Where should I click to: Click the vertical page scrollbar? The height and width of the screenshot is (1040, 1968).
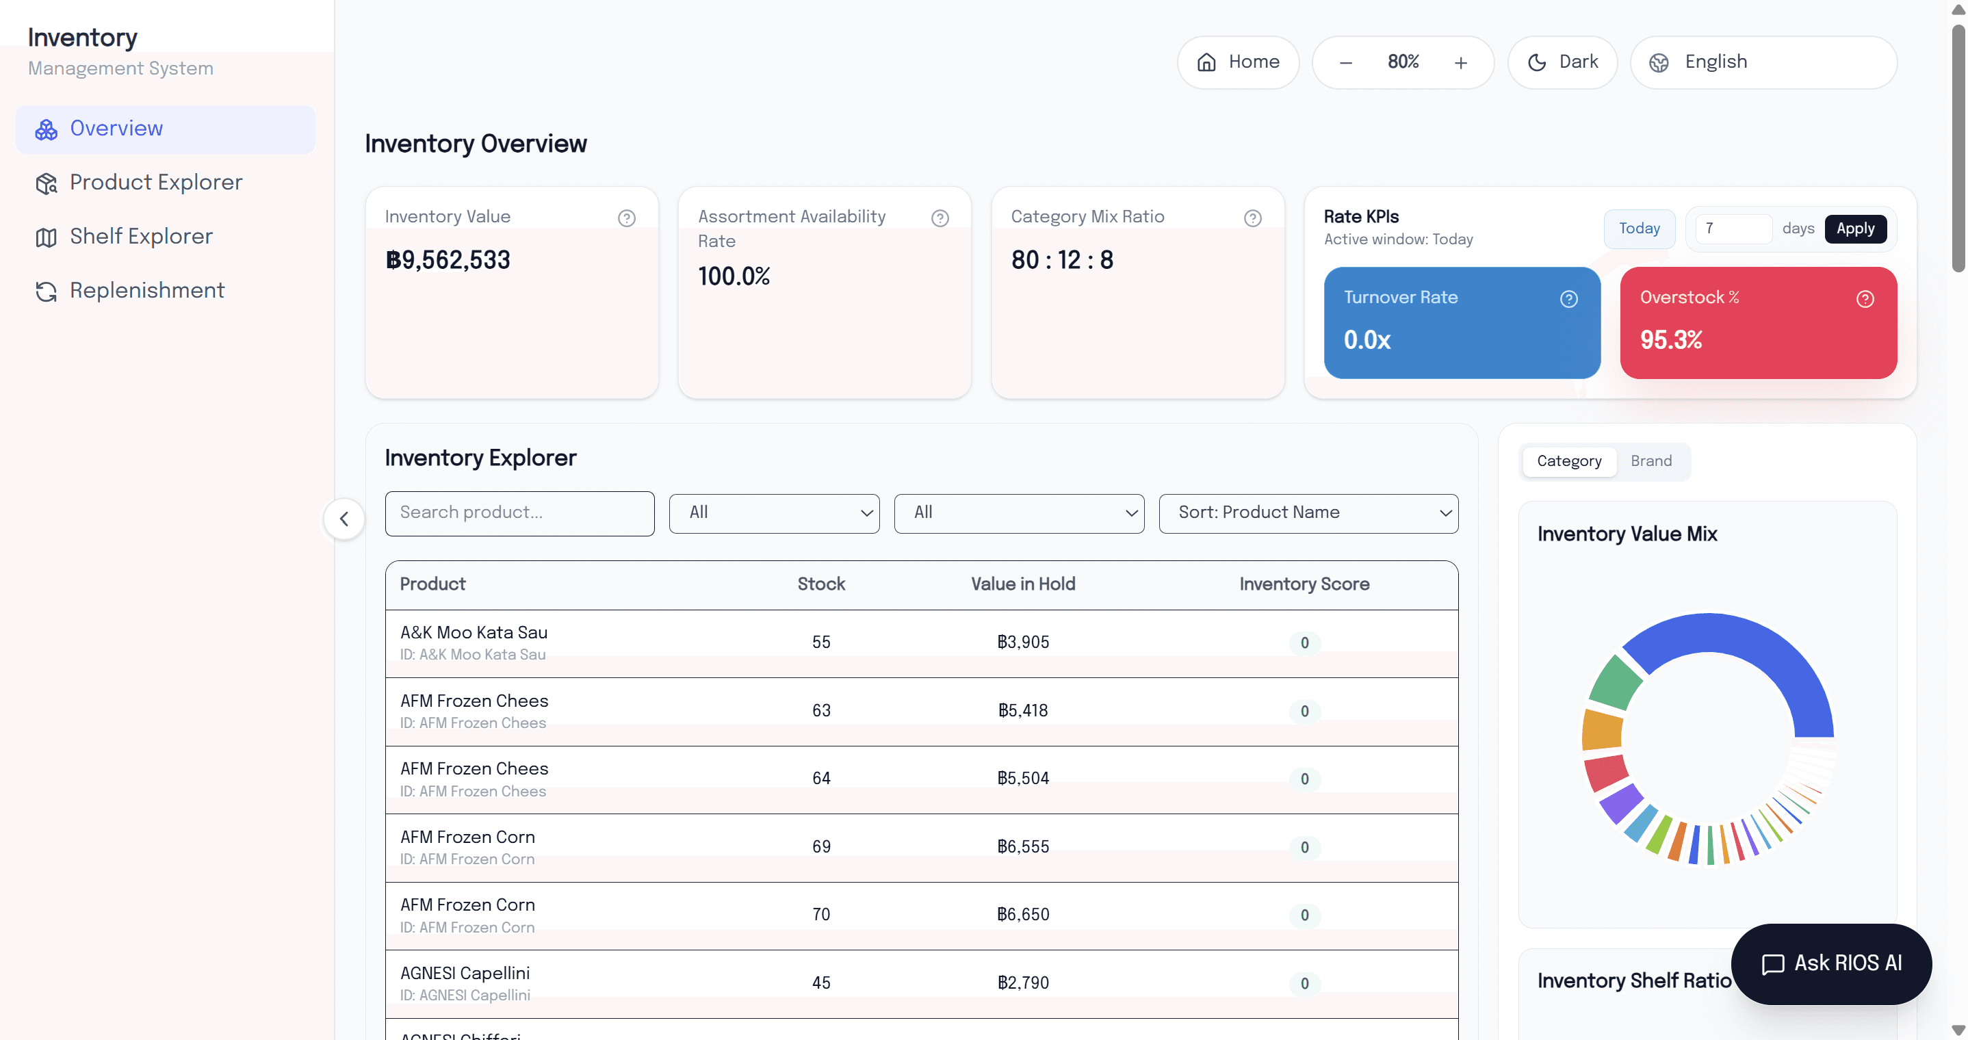click(1958, 149)
